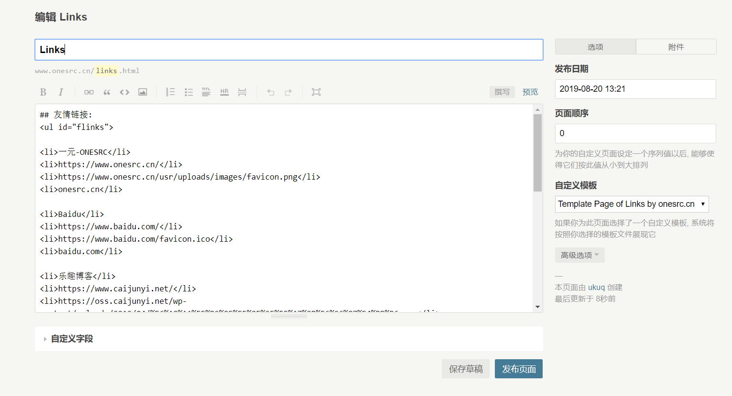The height and width of the screenshot is (396, 732).
Task: Click the editor scrollbar down arrow
Action: click(x=537, y=307)
